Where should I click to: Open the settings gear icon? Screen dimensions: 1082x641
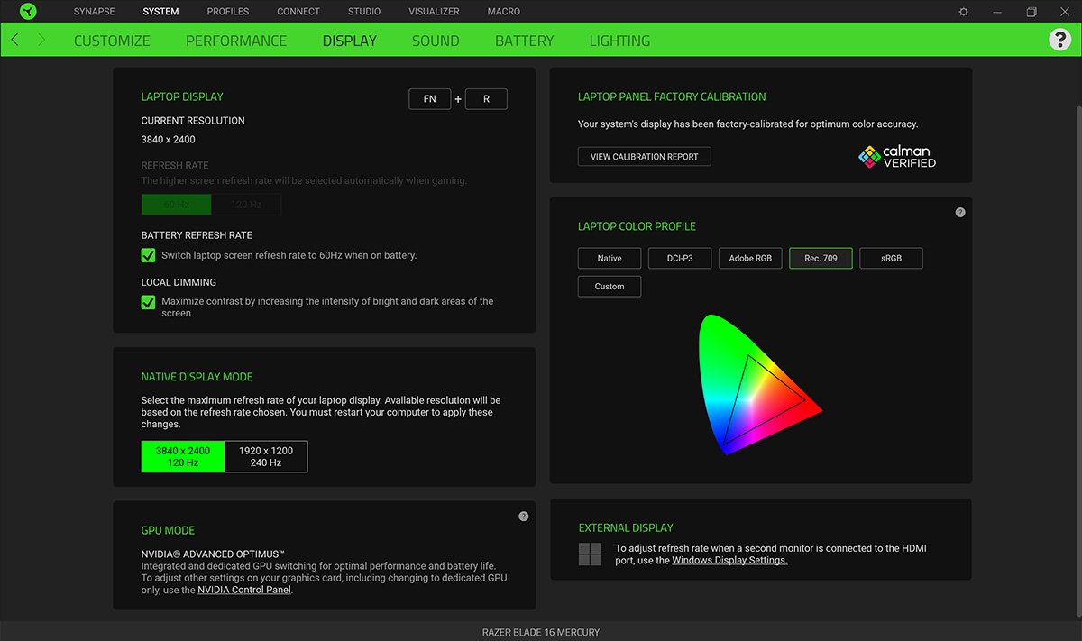964,12
